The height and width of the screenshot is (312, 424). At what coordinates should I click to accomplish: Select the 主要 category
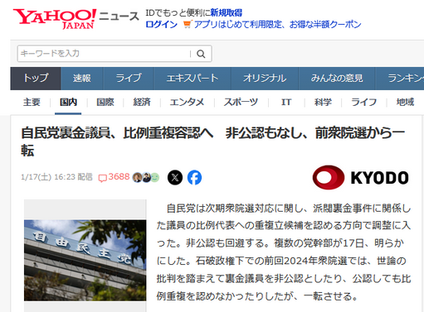(32, 103)
